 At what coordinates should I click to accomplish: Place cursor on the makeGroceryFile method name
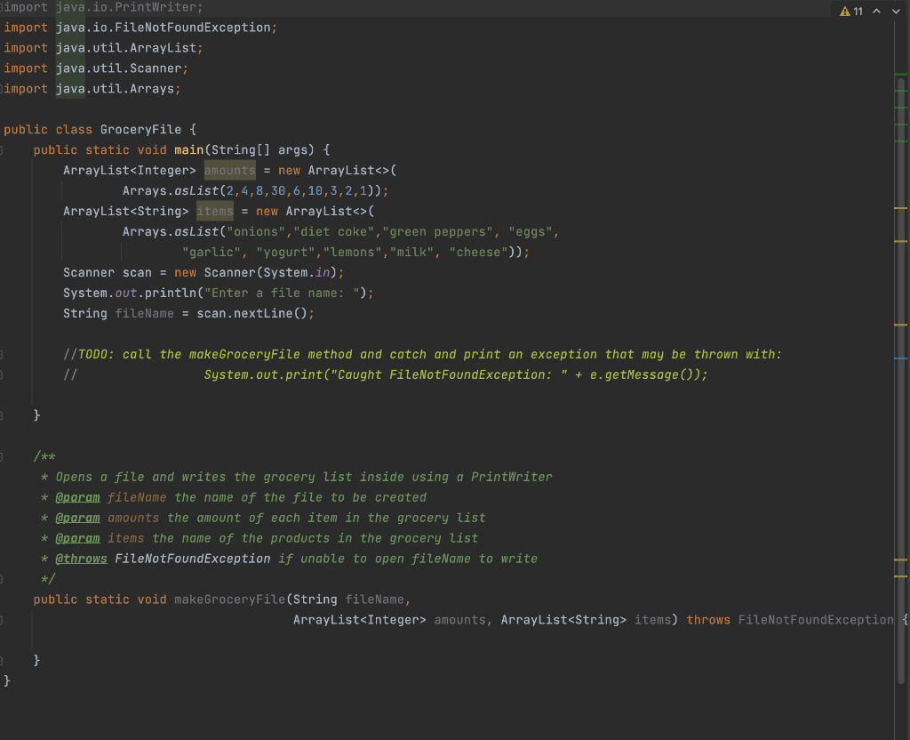(229, 599)
